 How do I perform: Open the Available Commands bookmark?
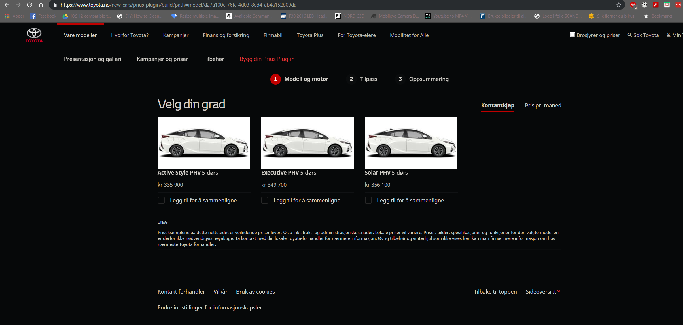pyautogui.click(x=249, y=16)
